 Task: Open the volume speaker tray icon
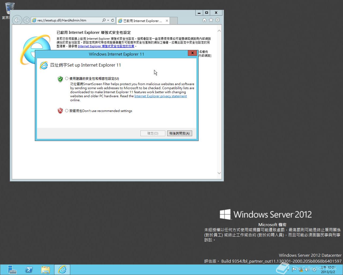(x=307, y=270)
